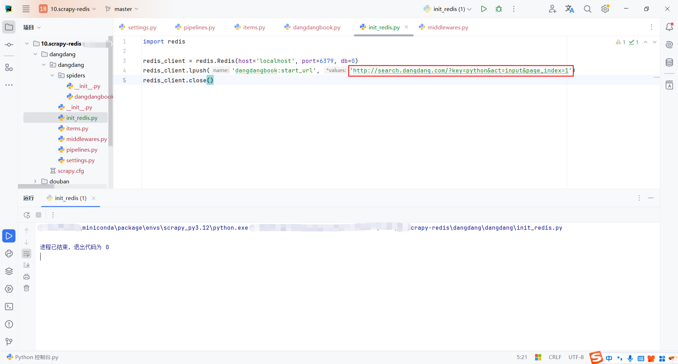Screen dimensions: 678x364
Task: Toggle the Run tool window
Action: (x=9, y=236)
